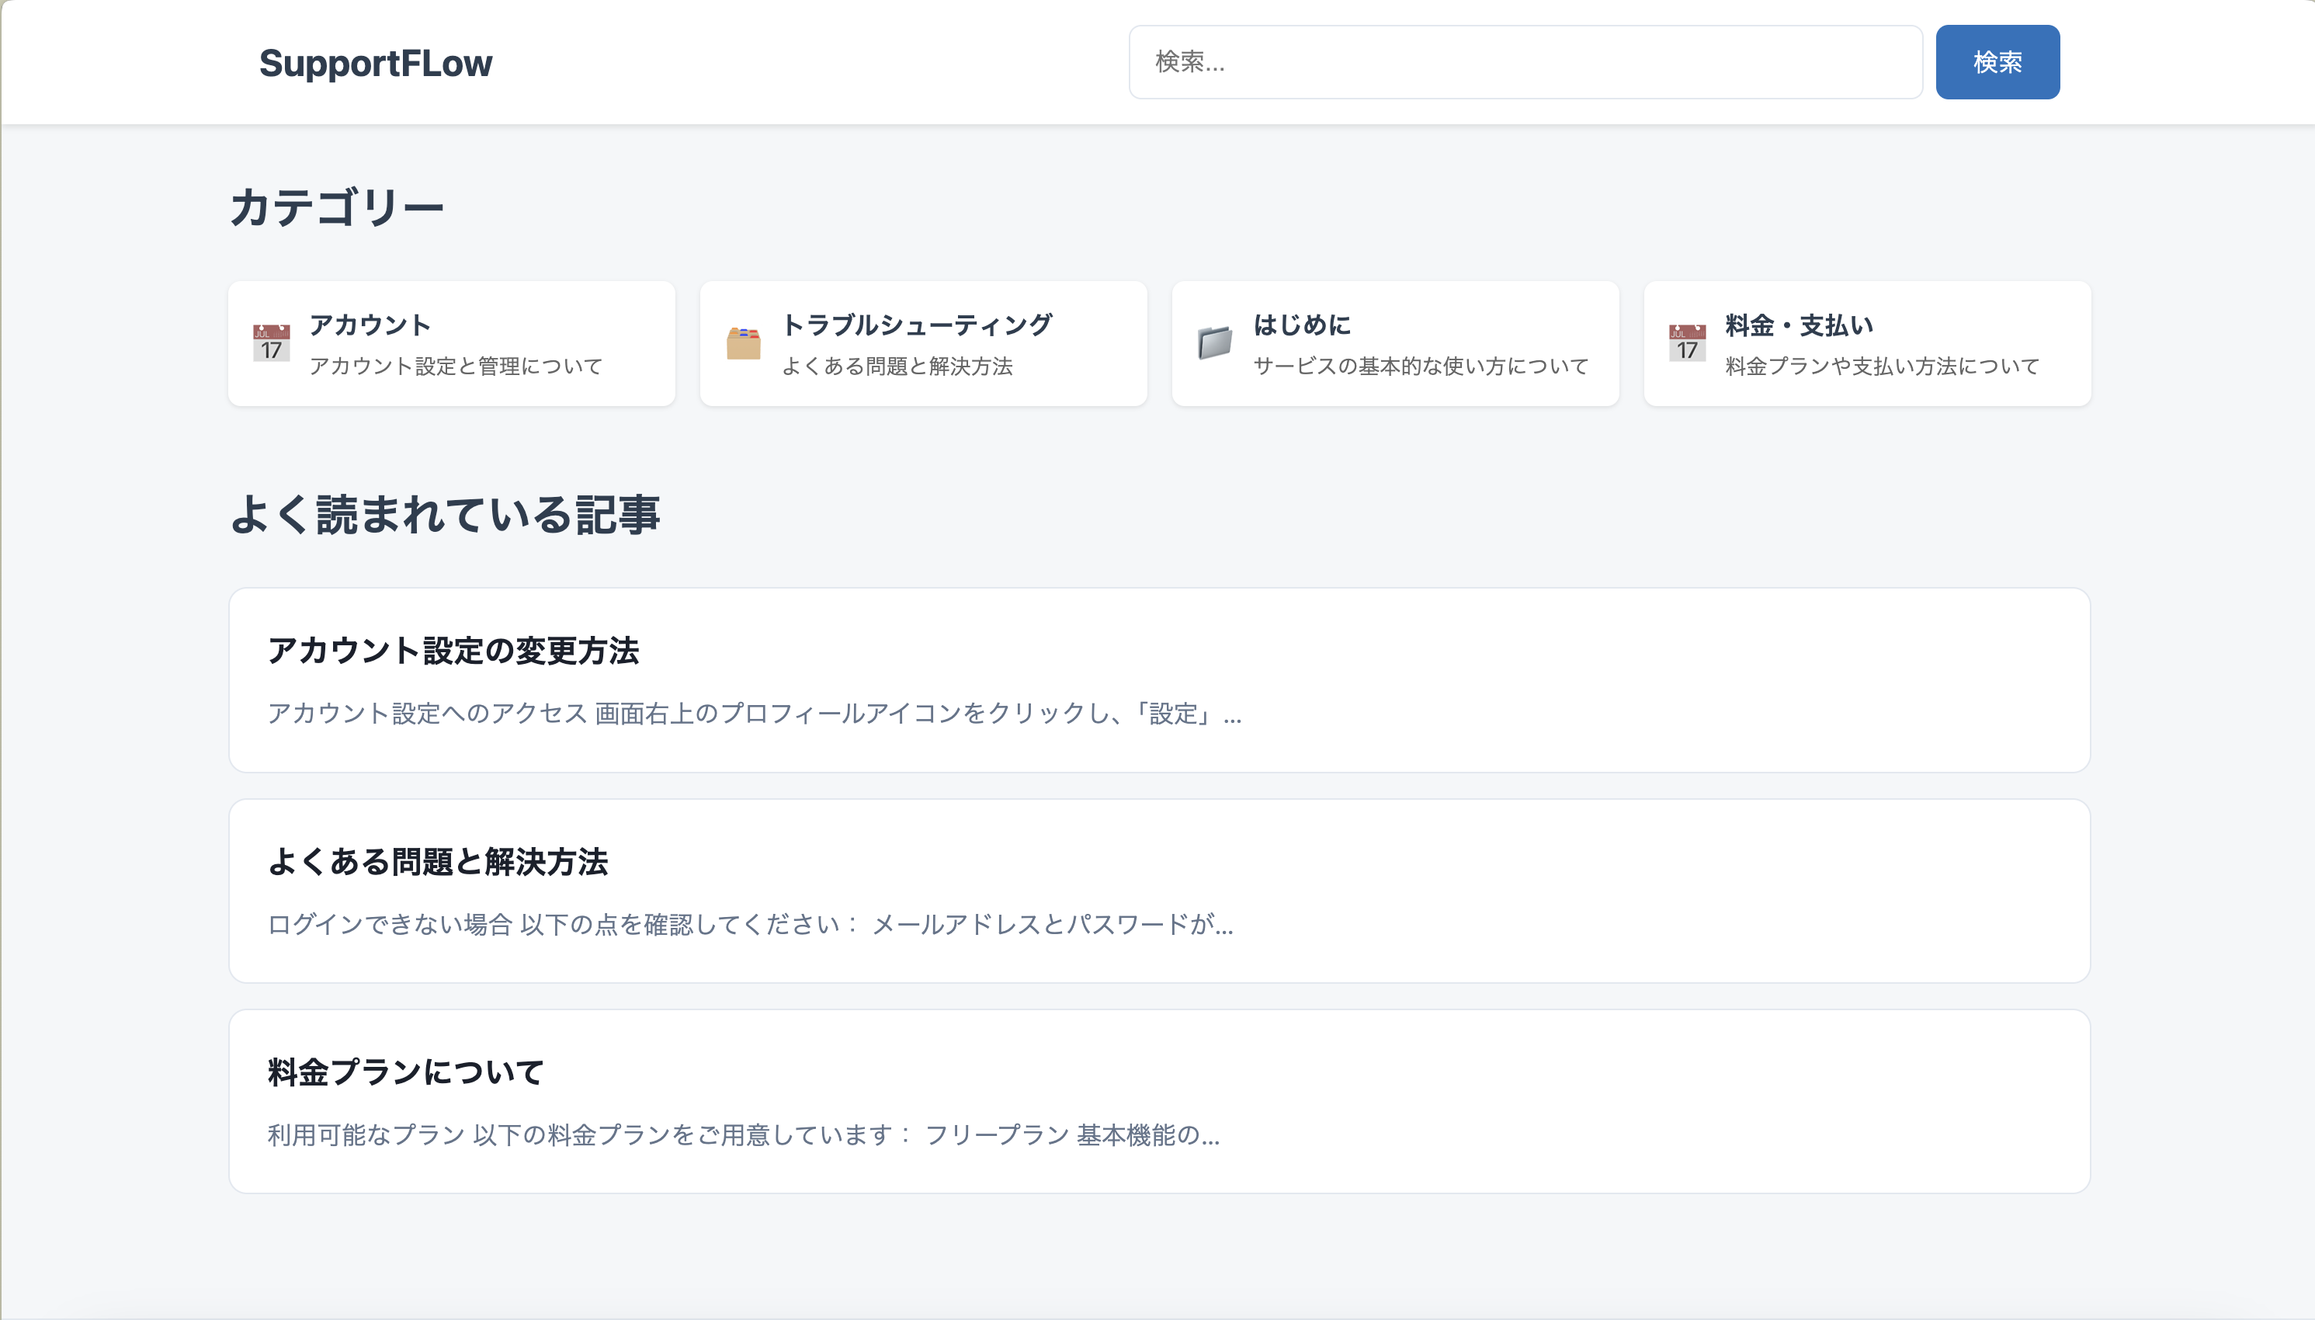This screenshot has height=1320, width=2315.
Task: Click the blue 検索 search button
Action: pos(1997,61)
